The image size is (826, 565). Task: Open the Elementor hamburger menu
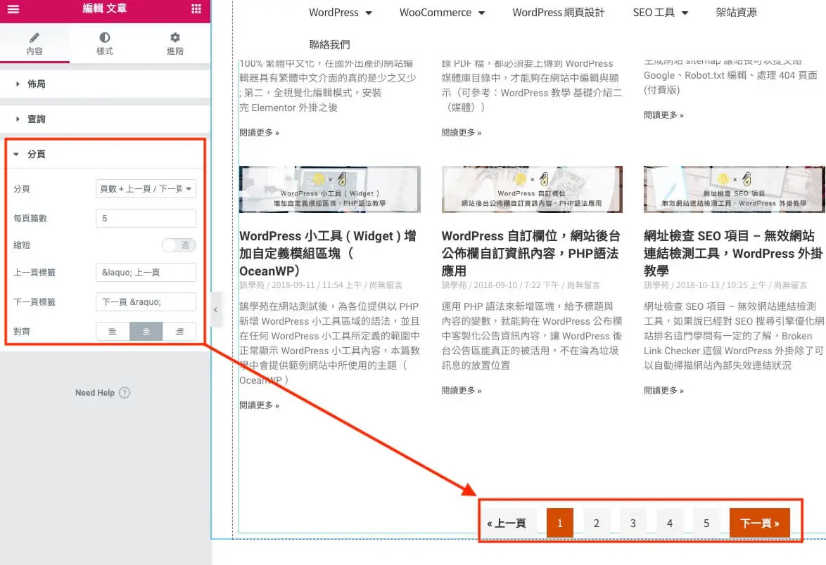coord(13,8)
